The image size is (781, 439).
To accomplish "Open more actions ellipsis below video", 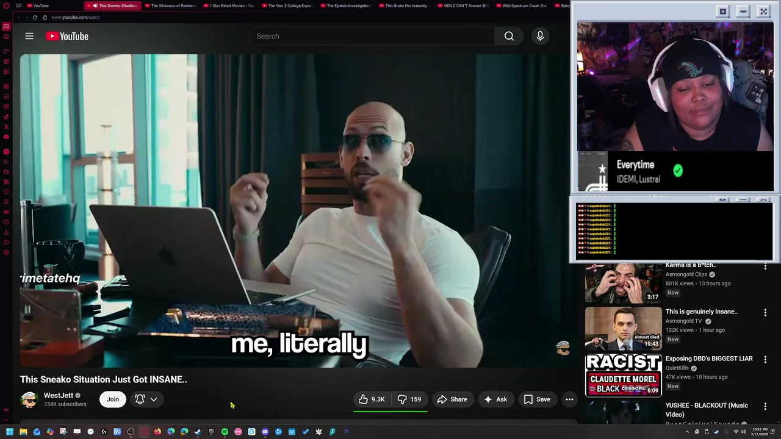I will point(569,399).
